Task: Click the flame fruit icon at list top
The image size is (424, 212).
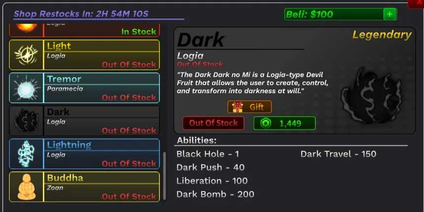Action: [x=26, y=28]
